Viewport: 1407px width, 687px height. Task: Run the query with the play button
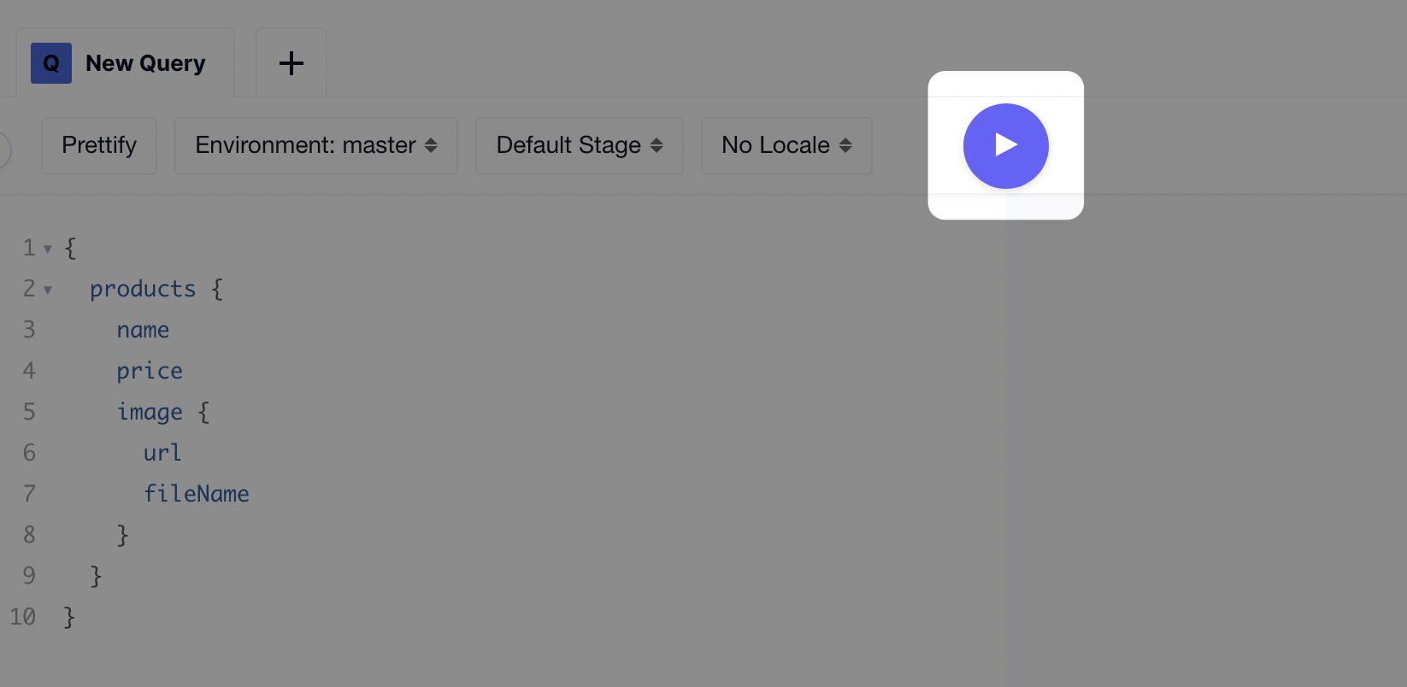pyautogui.click(x=1005, y=146)
